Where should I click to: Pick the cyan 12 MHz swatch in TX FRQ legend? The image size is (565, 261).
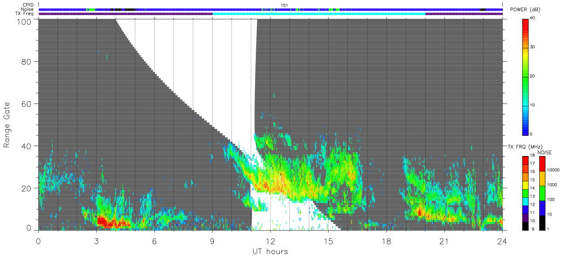(525, 201)
